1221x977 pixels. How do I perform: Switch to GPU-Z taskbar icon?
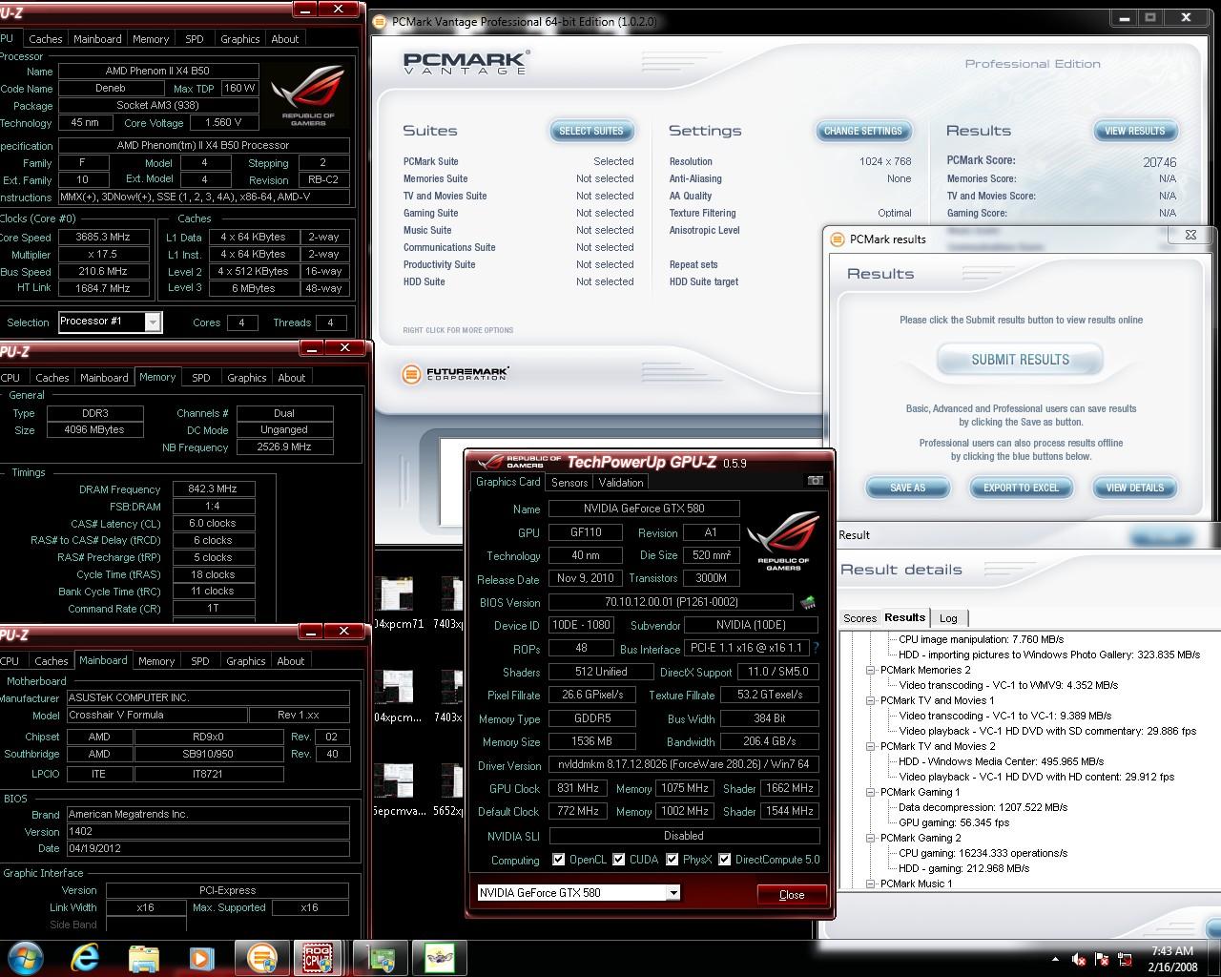coord(382,958)
